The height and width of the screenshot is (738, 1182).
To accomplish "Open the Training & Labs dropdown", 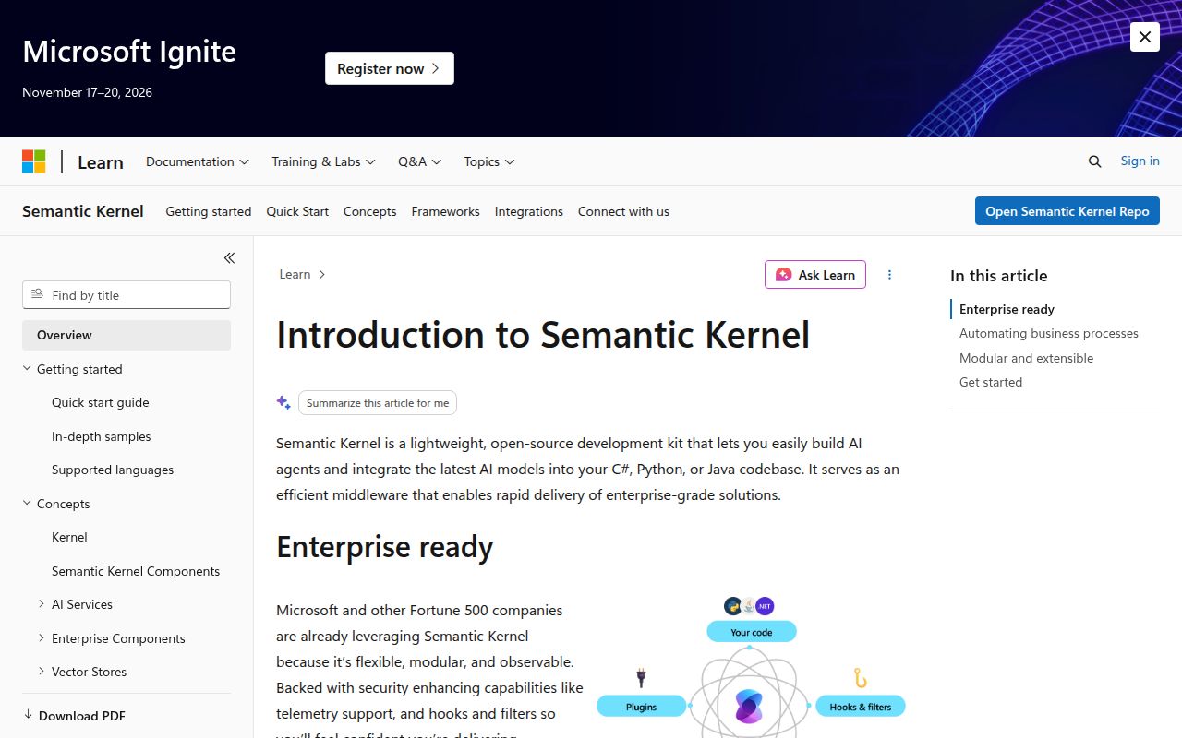I will [x=323, y=161].
